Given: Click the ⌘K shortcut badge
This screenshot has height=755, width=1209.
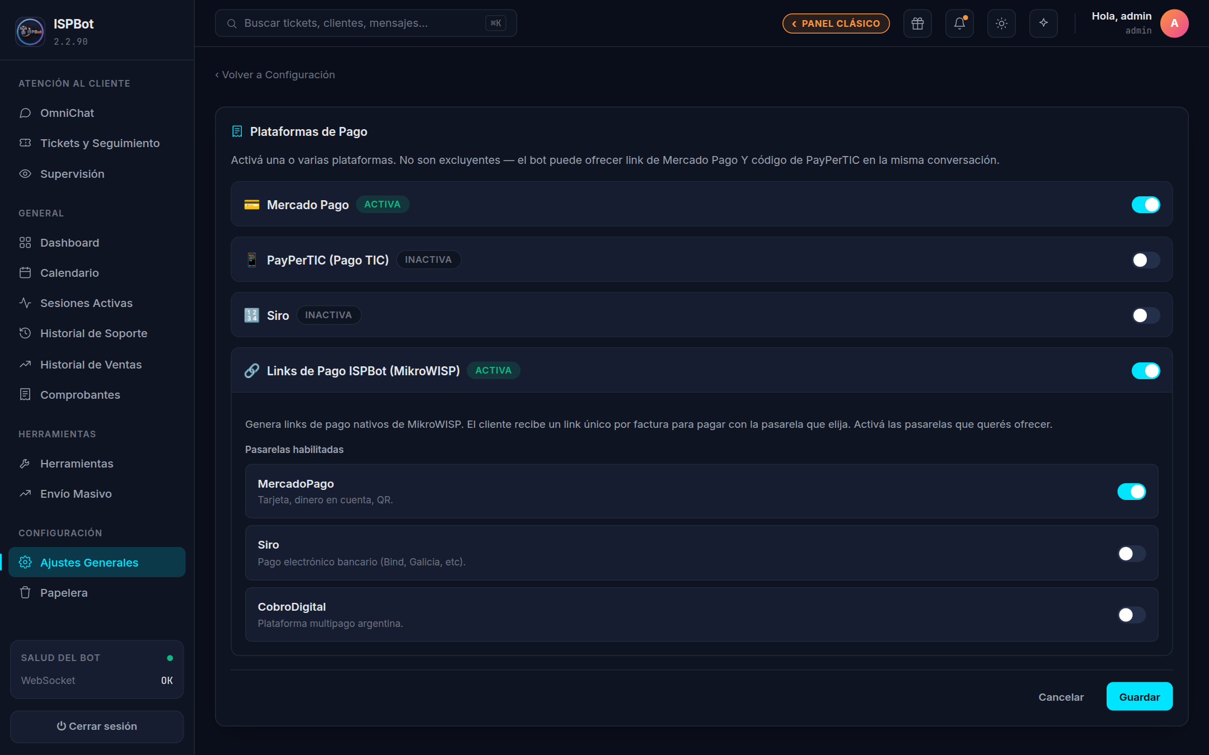Looking at the screenshot, I should pyautogui.click(x=496, y=23).
